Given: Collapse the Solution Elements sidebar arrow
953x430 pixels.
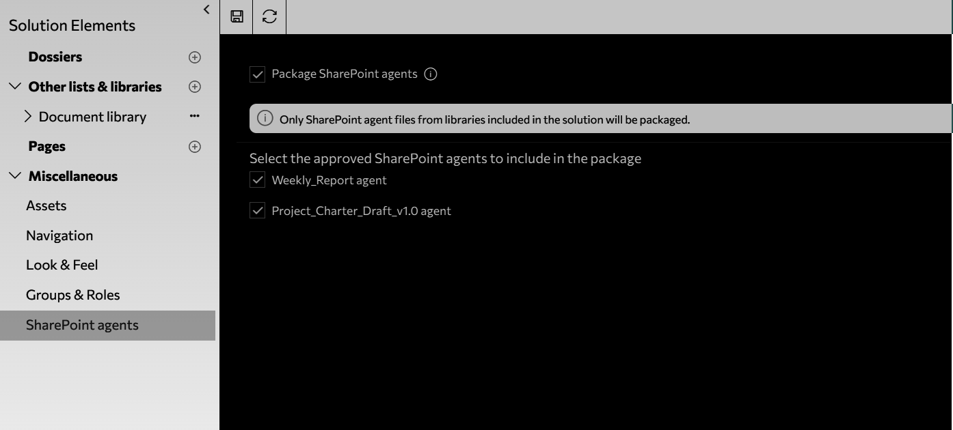Looking at the screenshot, I should [x=206, y=9].
